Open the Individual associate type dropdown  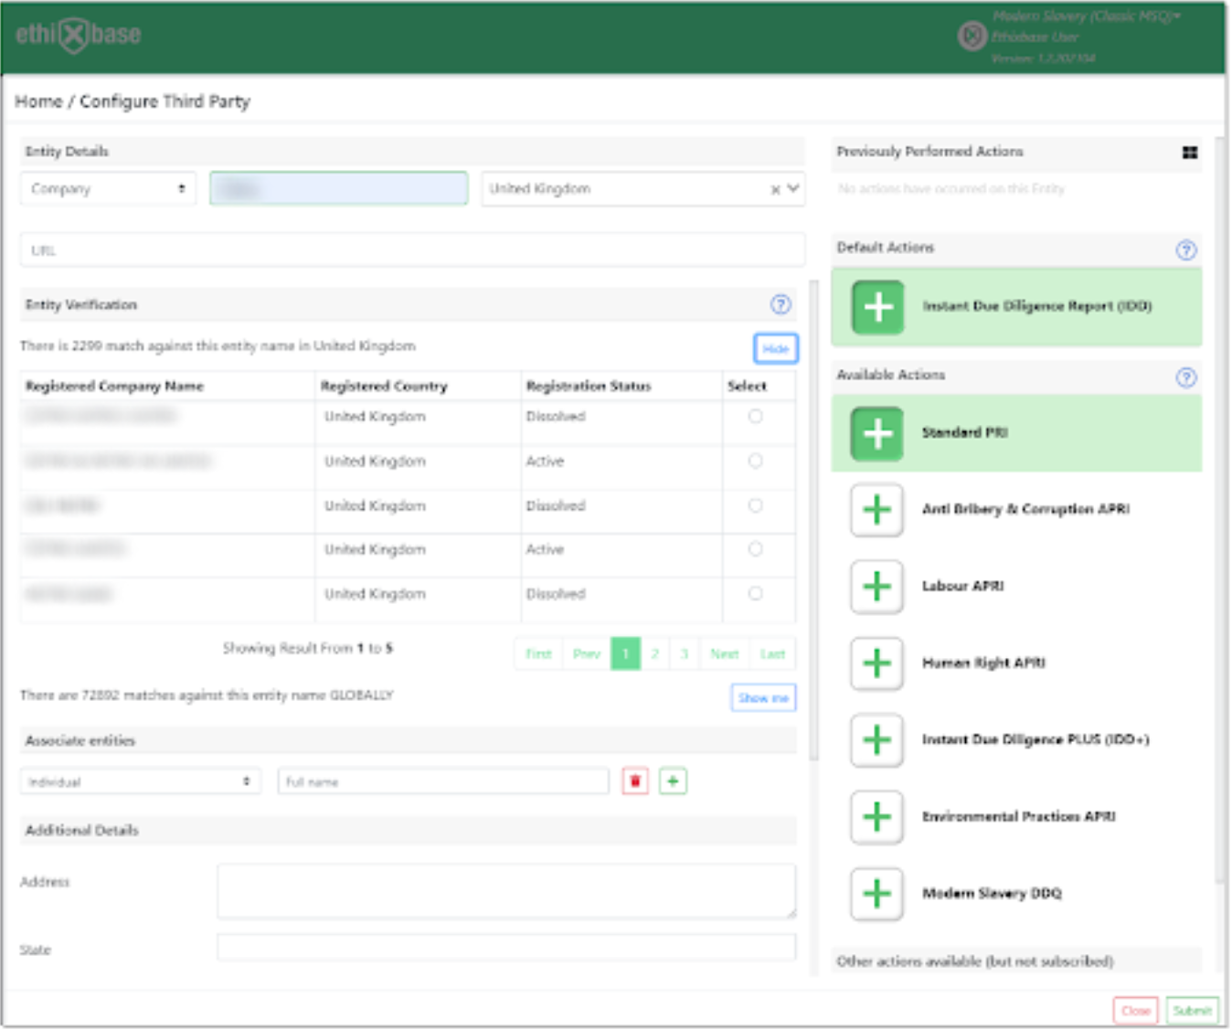pos(140,782)
